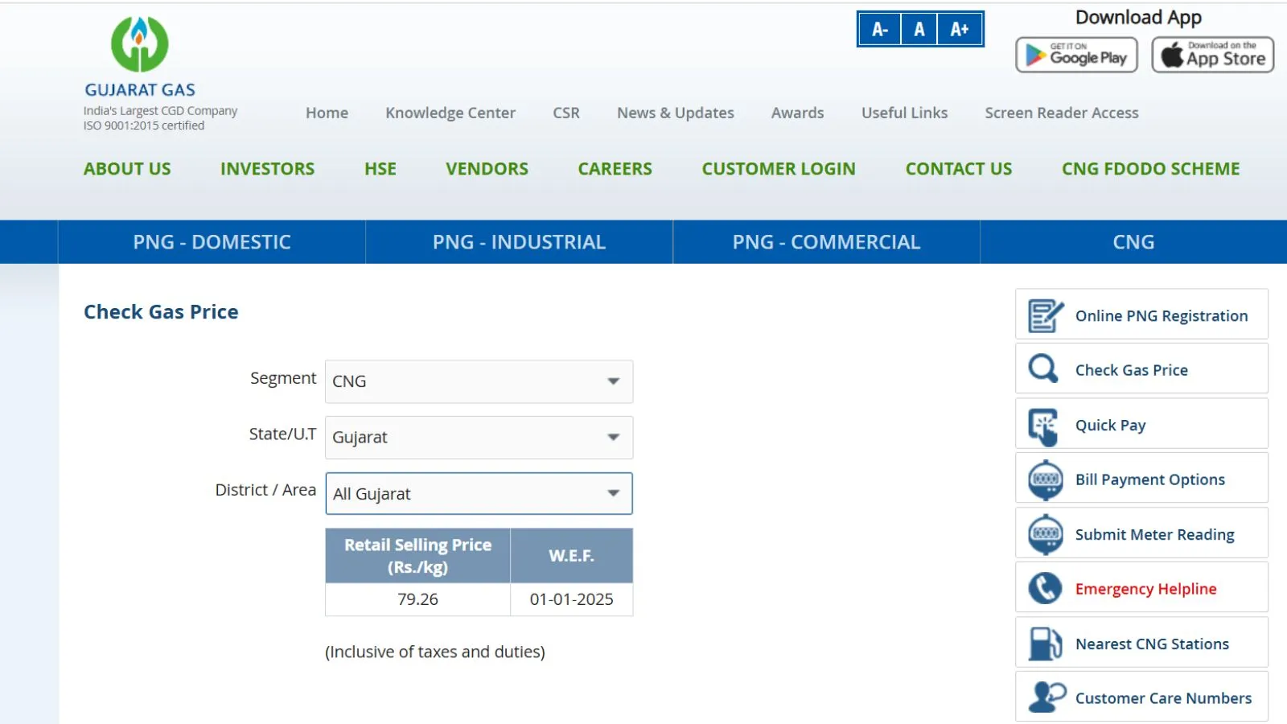Open the CUSTOMER LOGIN menu

[x=778, y=169]
